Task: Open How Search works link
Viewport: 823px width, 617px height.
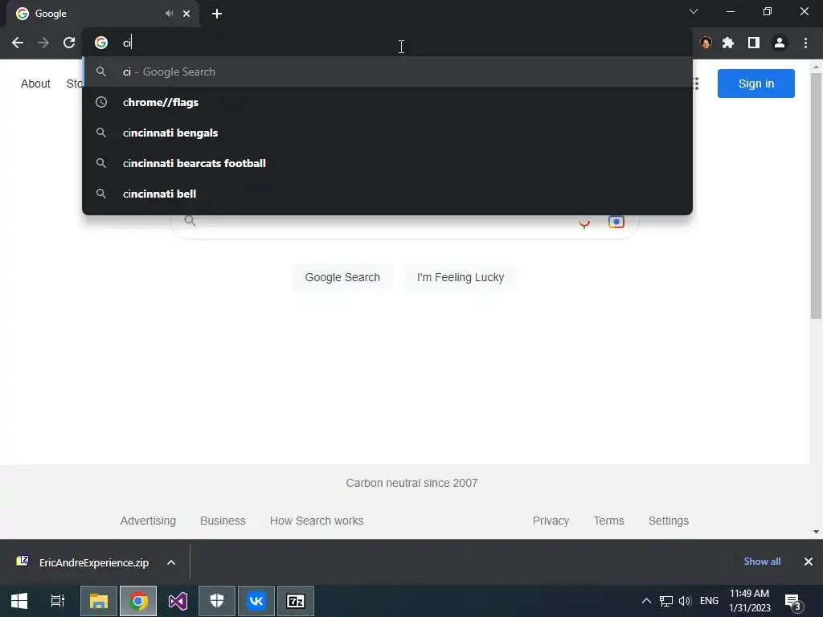Action: [x=317, y=521]
